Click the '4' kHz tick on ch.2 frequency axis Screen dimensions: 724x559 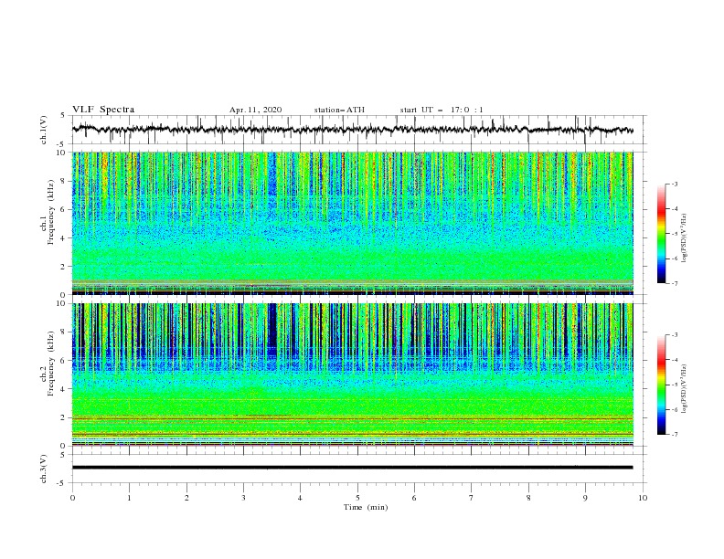(x=64, y=389)
